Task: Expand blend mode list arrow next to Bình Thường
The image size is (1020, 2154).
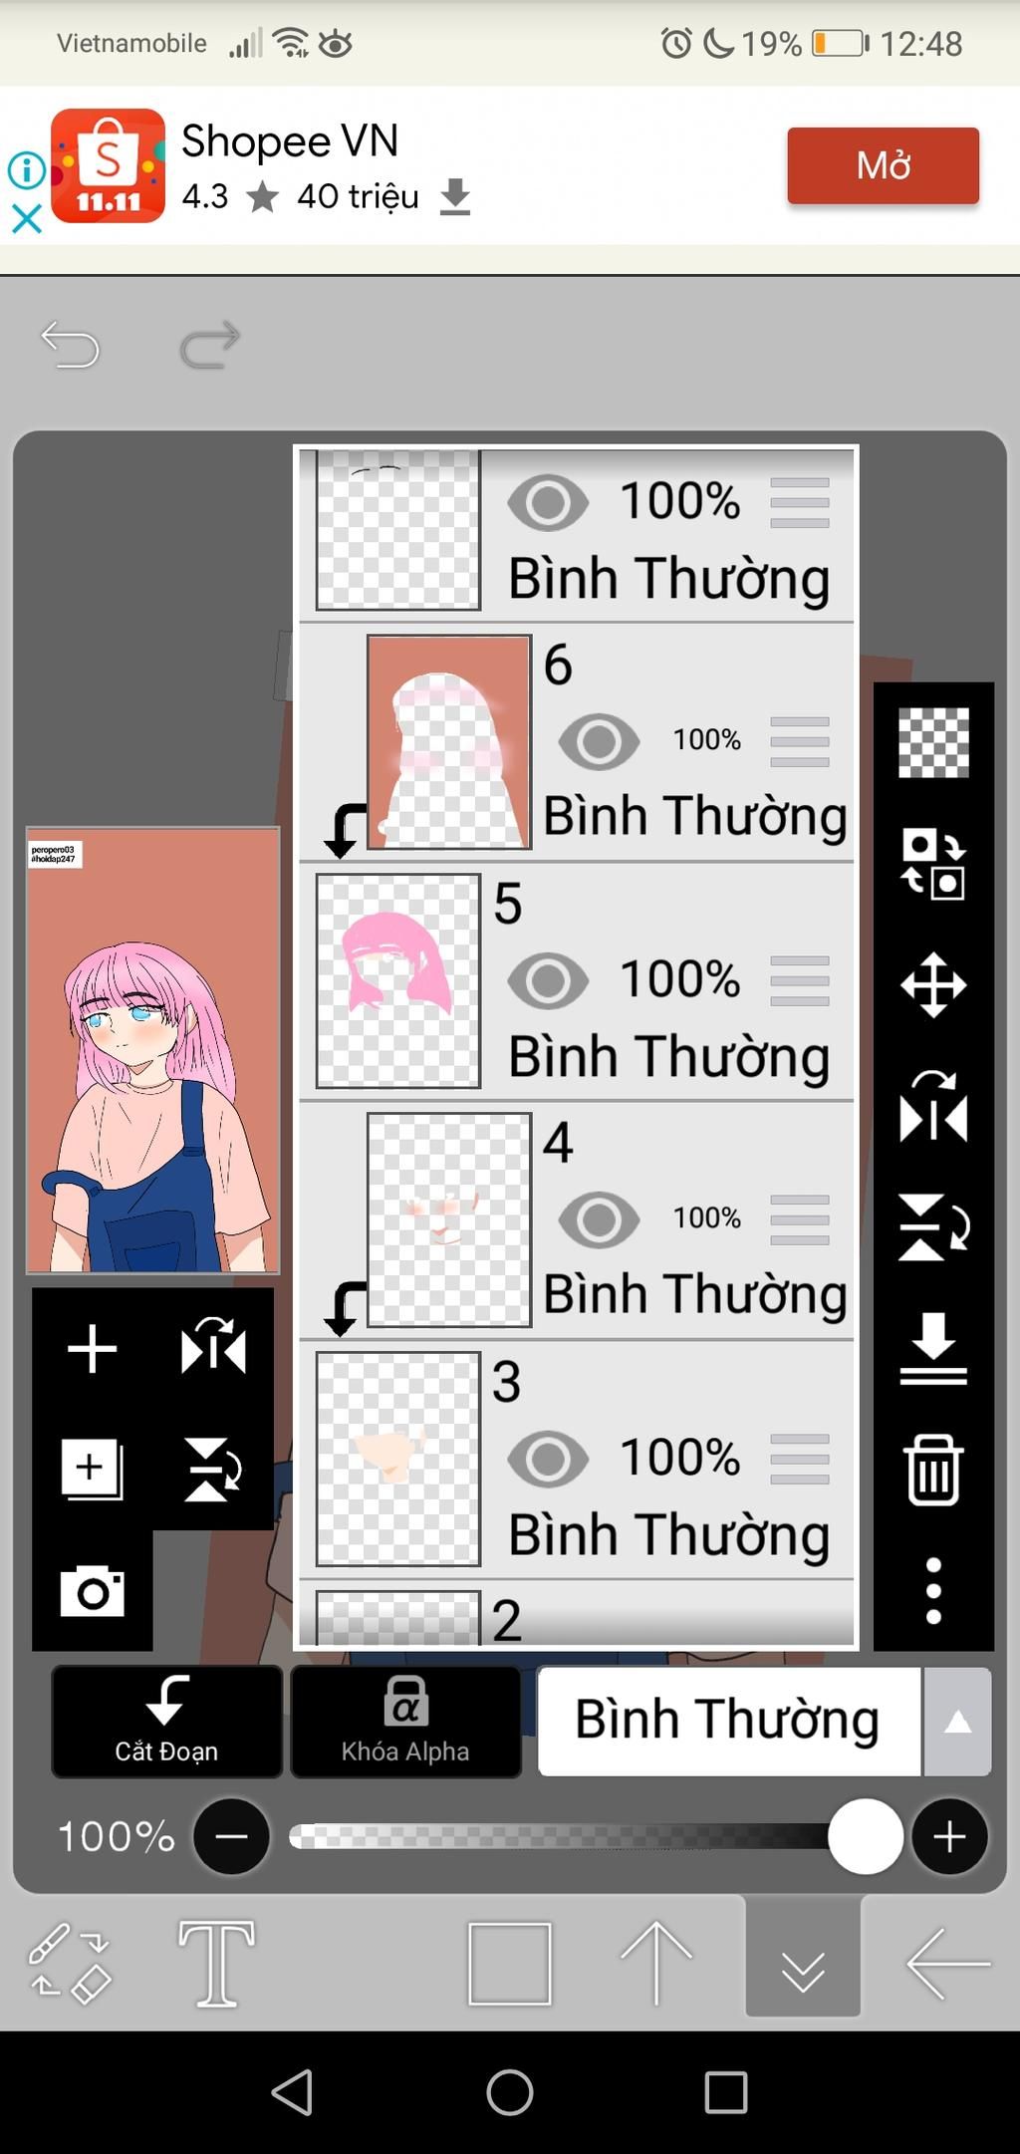Action: tap(957, 1722)
